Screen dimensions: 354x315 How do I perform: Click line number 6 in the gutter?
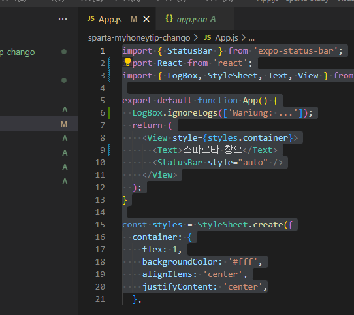(103, 112)
